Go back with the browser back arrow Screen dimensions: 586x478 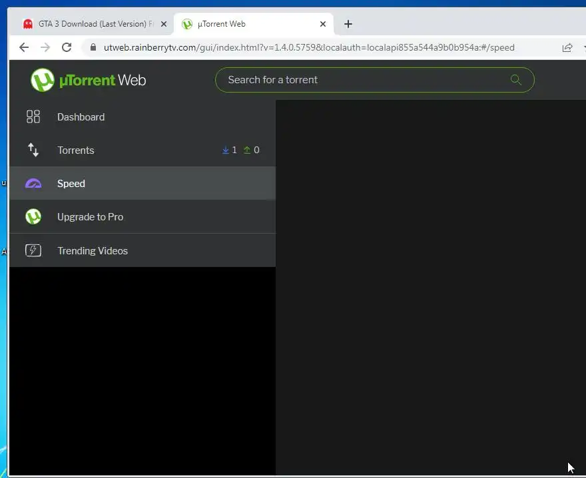[x=24, y=47]
